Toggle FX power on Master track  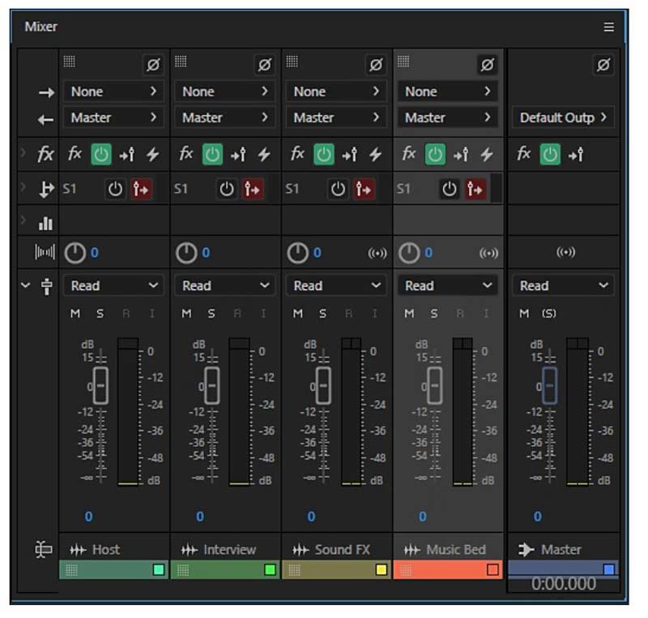tap(550, 155)
